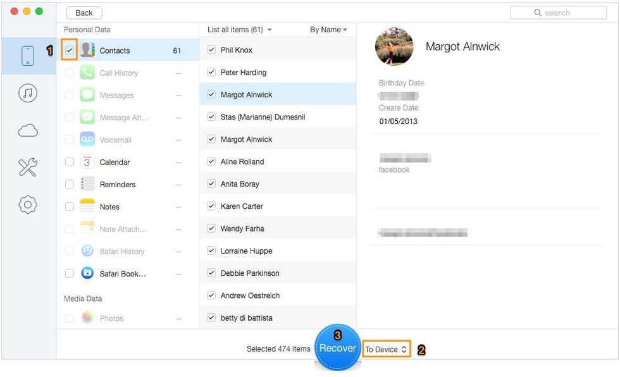
Task: Click the Calendar category icon
Action: tap(87, 162)
